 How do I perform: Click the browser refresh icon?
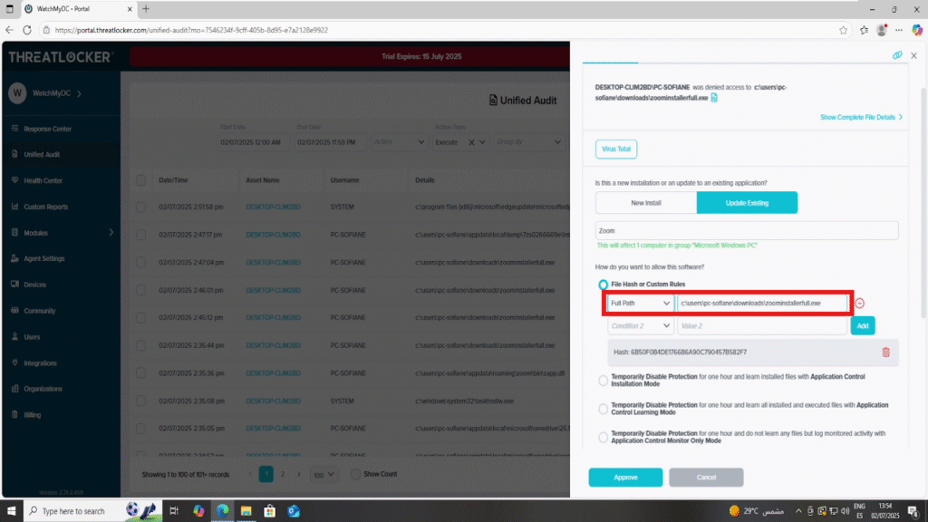click(27, 30)
